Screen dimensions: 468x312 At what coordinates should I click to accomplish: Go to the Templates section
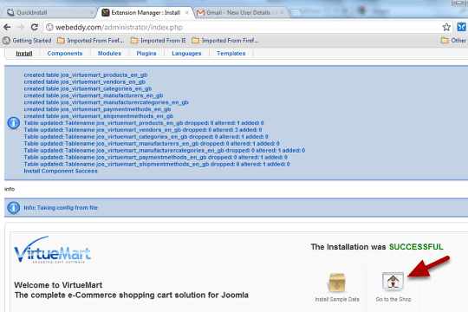(231, 54)
